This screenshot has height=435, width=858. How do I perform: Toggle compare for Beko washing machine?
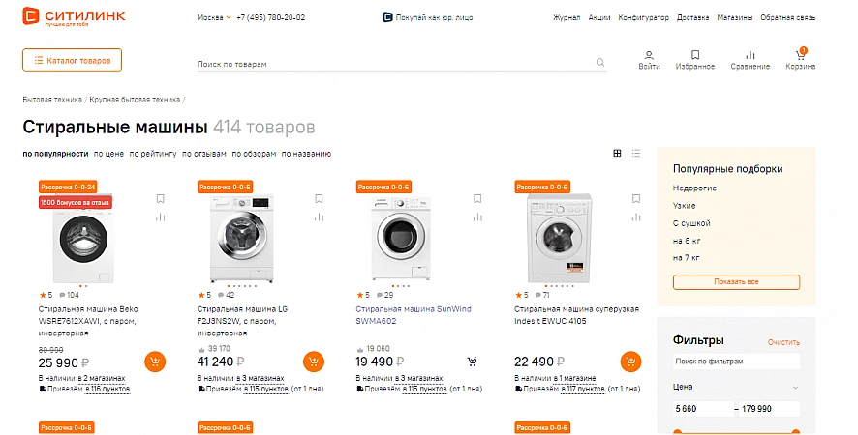pos(161,217)
